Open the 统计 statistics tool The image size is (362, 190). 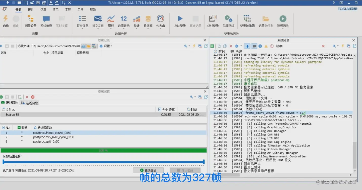click(137, 21)
